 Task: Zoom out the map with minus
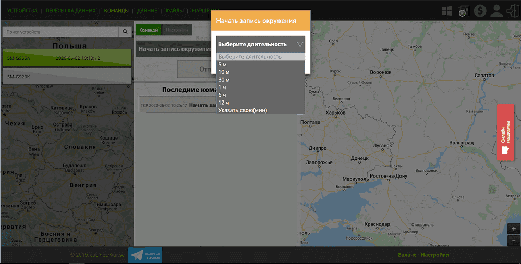click(514, 241)
